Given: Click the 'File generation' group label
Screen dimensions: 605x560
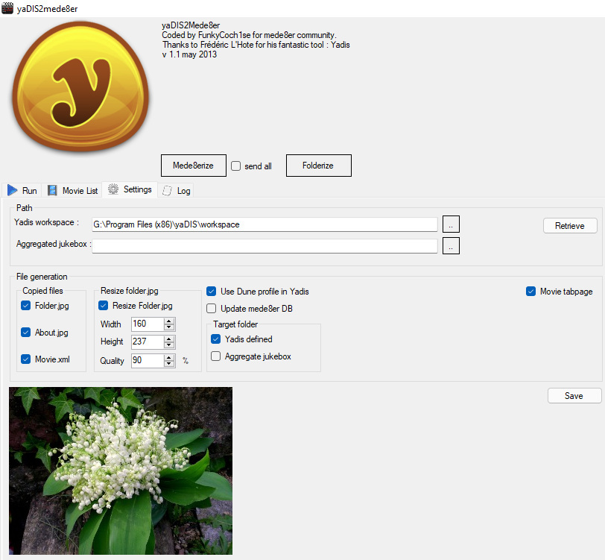Looking at the screenshot, I should point(42,277).
